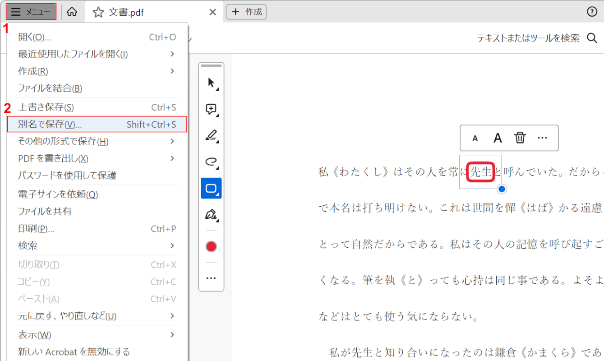Expand the 検索 submenu
604x361 pixels.
click(97, 246)
